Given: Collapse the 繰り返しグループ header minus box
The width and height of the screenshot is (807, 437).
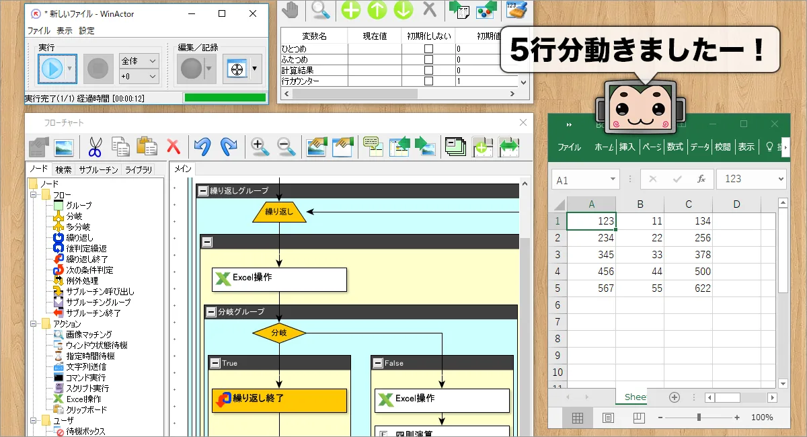Looking at the screenshot, I should [202, 191].
